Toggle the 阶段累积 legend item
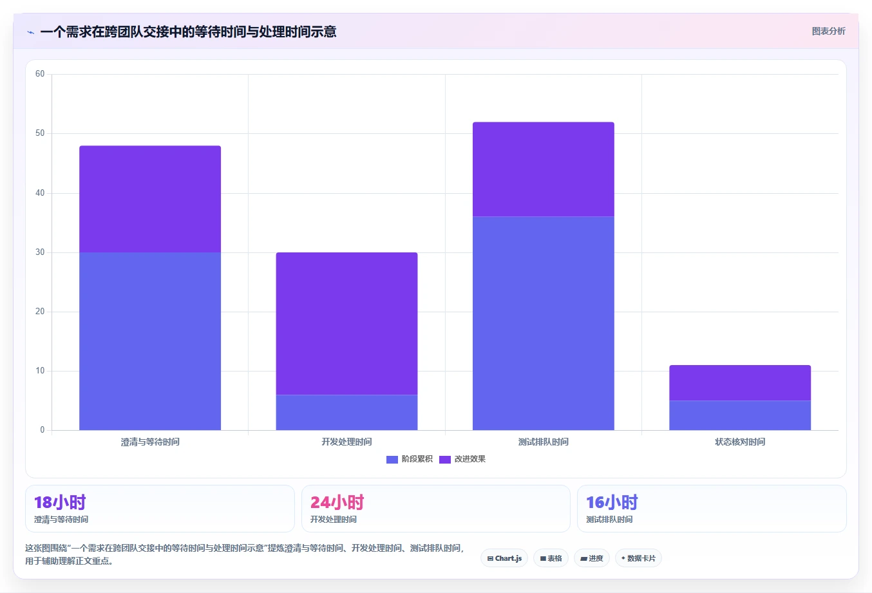The width and height of the screenshot is (872, 593). (410, 459)
